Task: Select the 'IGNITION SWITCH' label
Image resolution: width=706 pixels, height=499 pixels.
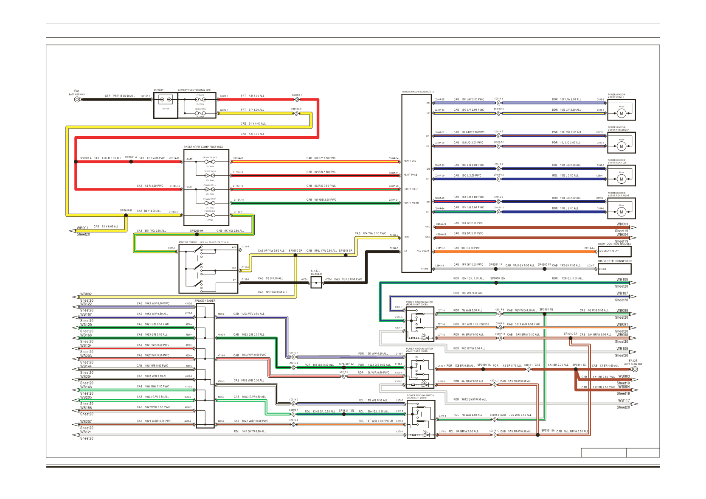Action: [x=188, y=242]
